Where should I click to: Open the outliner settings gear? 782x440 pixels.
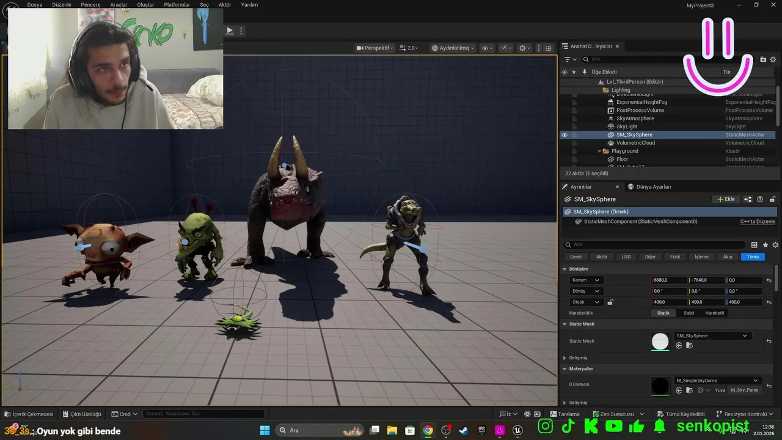(x=774, y=59)
